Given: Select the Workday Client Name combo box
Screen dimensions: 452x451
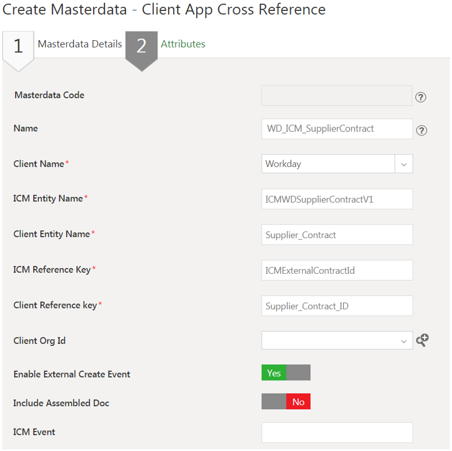Looking at the screenshot, I should [328, 164].
